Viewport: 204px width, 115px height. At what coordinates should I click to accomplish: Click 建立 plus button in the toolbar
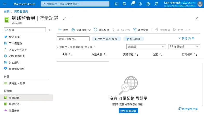point(63,30)
